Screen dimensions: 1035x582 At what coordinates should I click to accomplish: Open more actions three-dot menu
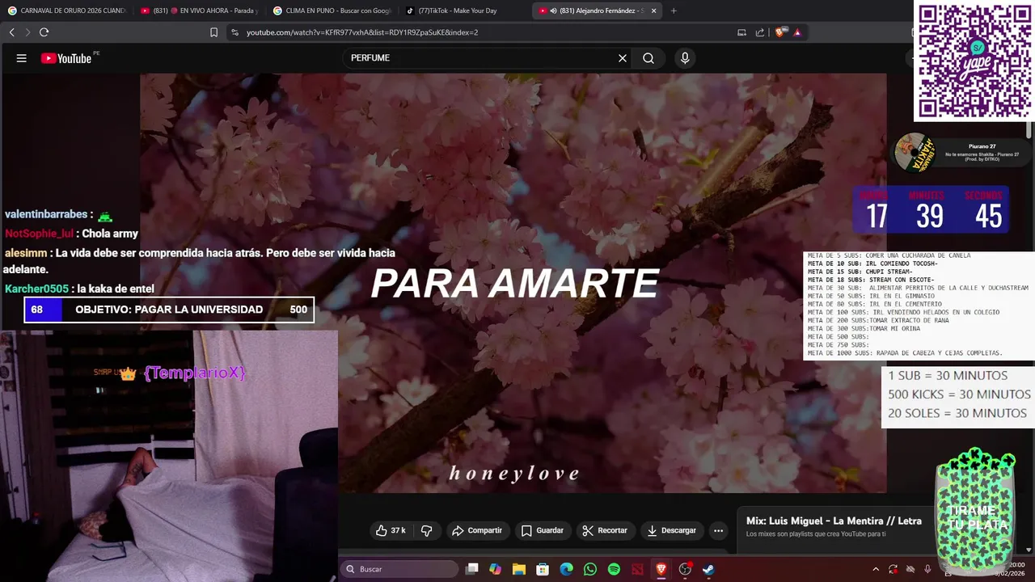pos(718,530)
